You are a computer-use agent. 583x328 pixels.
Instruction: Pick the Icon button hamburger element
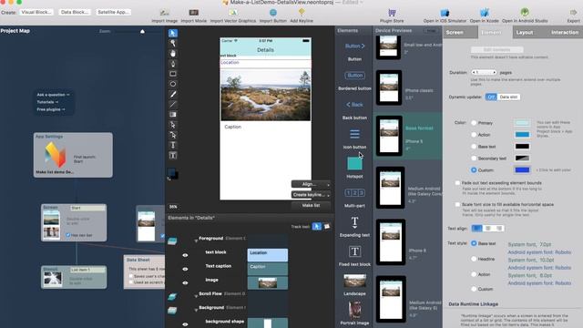[x=354, y=134]
